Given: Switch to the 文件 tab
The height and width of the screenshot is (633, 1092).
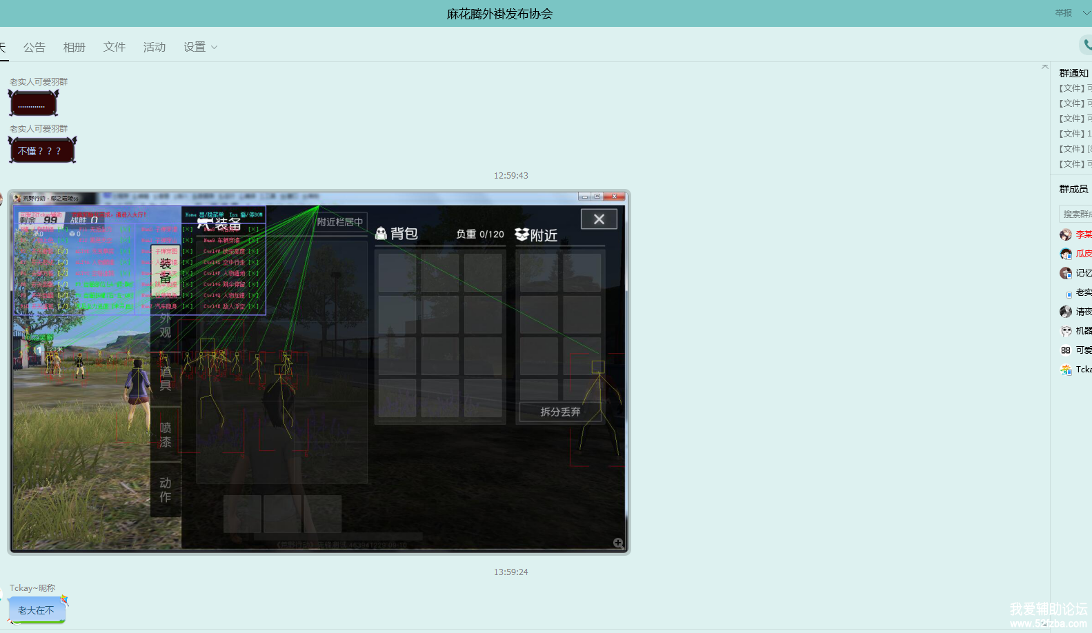Looking at the screenshot, I should point(115,47).
